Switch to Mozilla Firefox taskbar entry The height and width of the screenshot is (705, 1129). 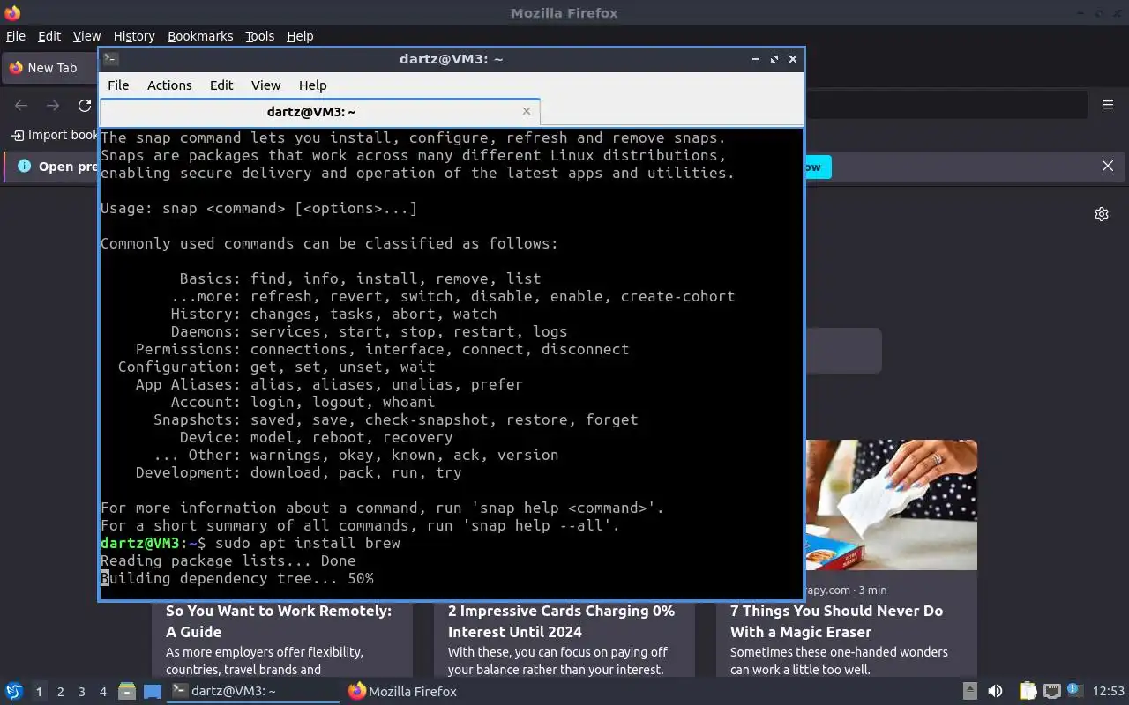[x=403, y=692]
